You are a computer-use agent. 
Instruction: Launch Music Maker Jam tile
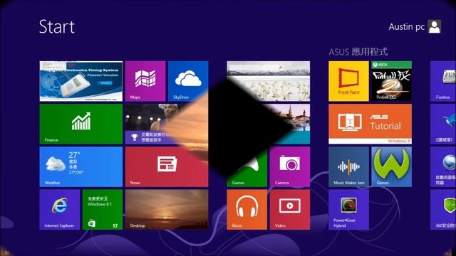coord(348,166)
